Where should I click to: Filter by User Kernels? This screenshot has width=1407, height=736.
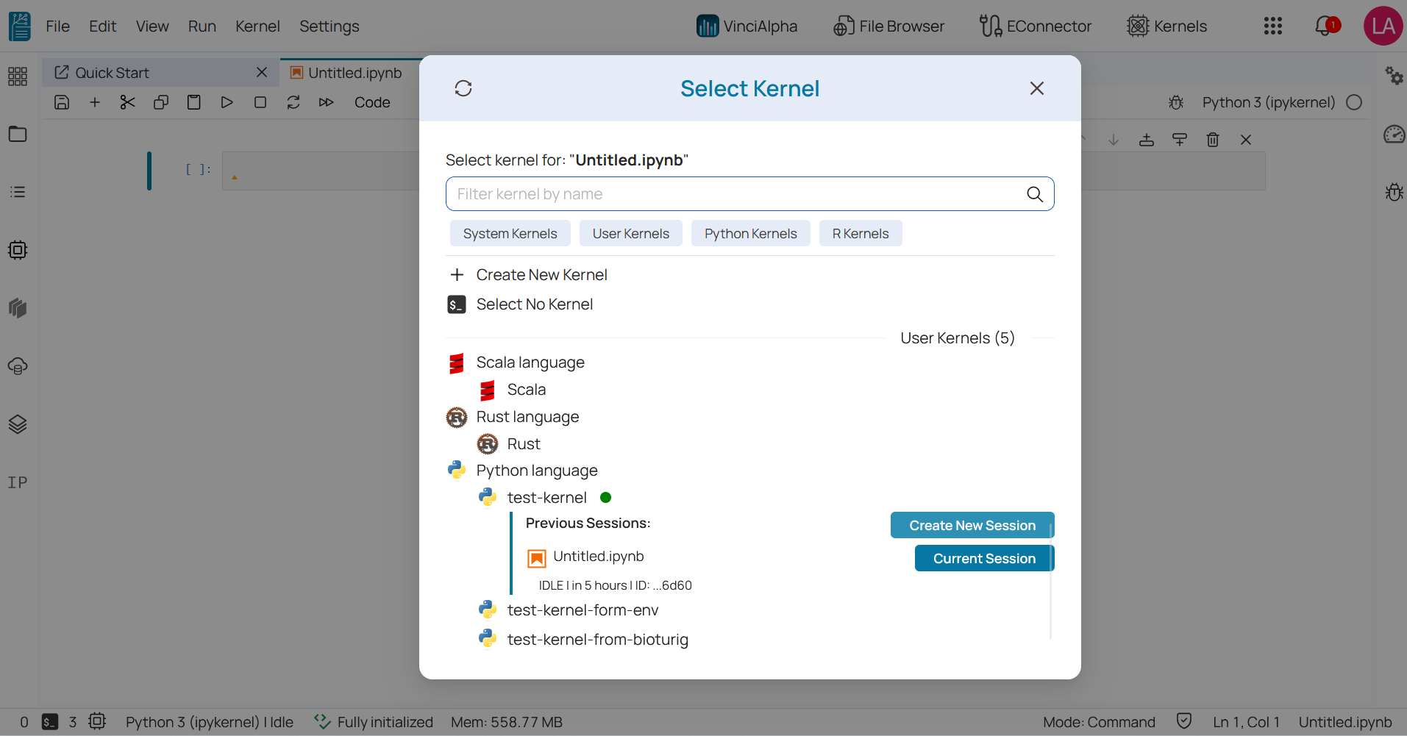pyautogui.click(x=631, y=234)
